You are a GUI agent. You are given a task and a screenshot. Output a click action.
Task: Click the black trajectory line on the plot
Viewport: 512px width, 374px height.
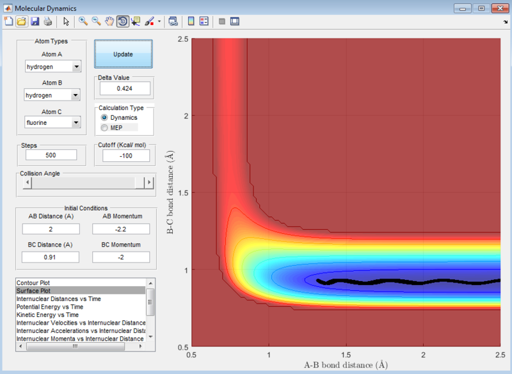coord(408,282)
